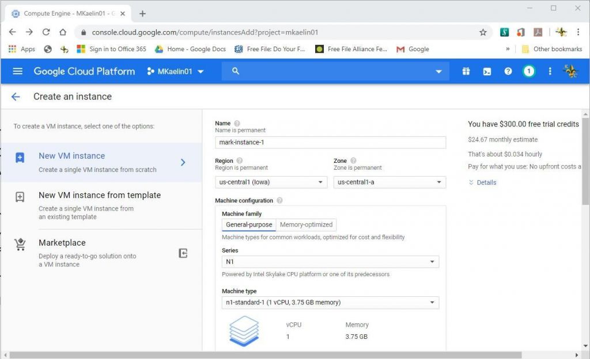The width and height of the screenshot is (590, 359).
Task: Click inside the instance Name field
Action: 330,142
